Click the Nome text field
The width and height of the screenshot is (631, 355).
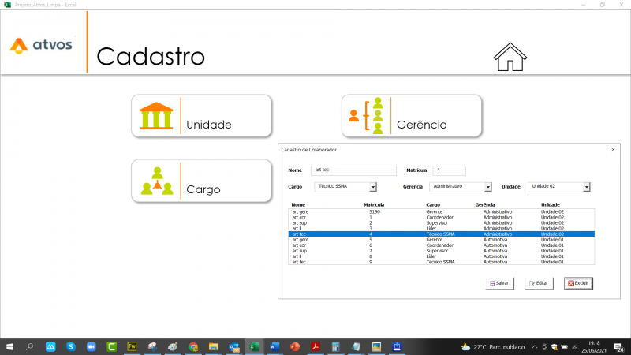coord(353,170)
